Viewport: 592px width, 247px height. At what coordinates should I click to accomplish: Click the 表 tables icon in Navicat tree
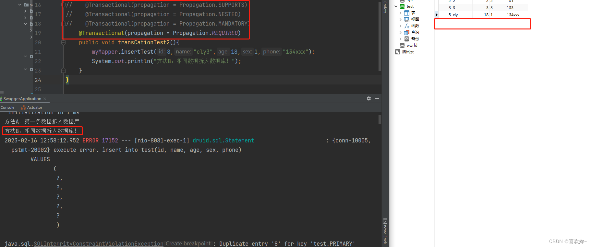click(x=407, y=13)
